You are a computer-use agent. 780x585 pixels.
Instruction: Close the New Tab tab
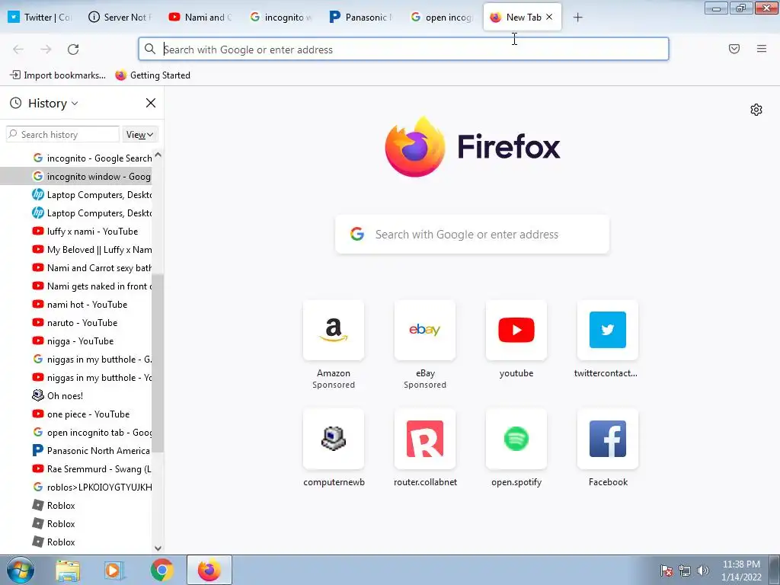[x=549, y=17]
